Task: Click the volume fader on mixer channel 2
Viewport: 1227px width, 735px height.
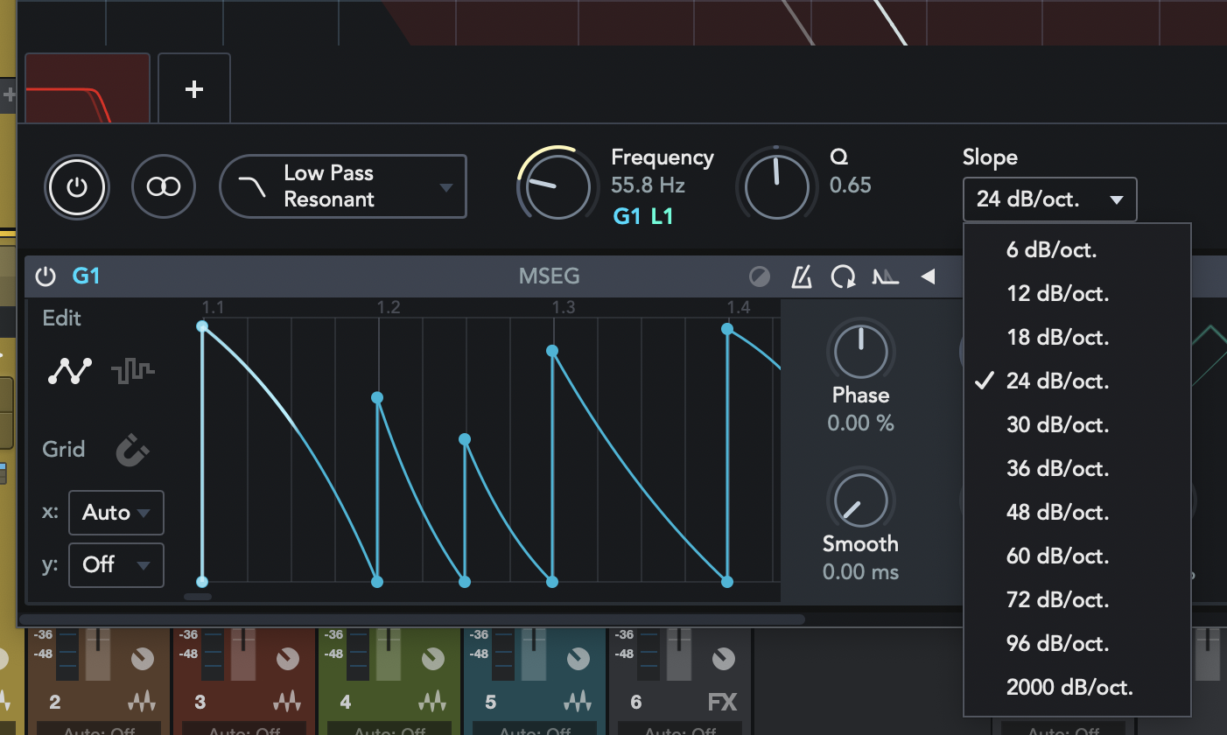Action: [97, 655]
